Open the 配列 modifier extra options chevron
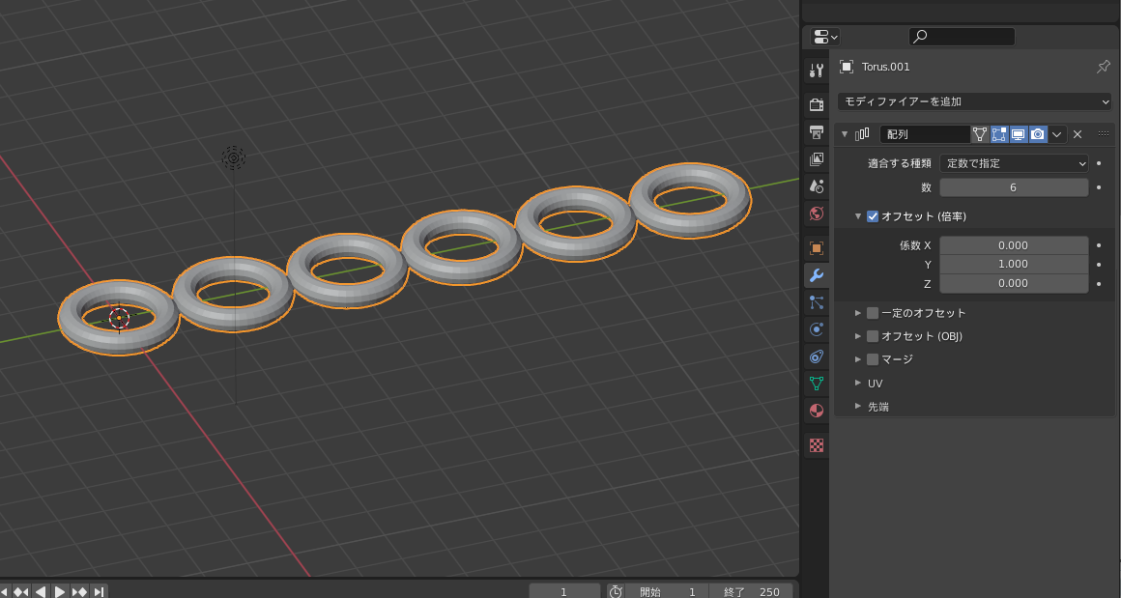 click(1057, 133)
